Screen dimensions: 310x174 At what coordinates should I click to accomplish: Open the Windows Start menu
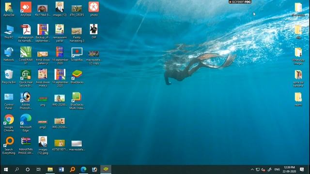(6, 170)
